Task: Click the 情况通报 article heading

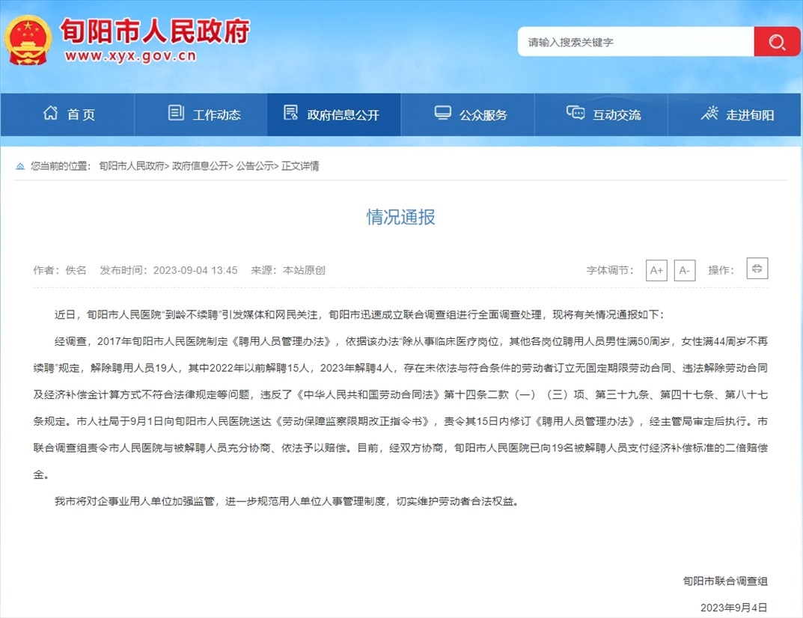Action: (x=400, y=217)
